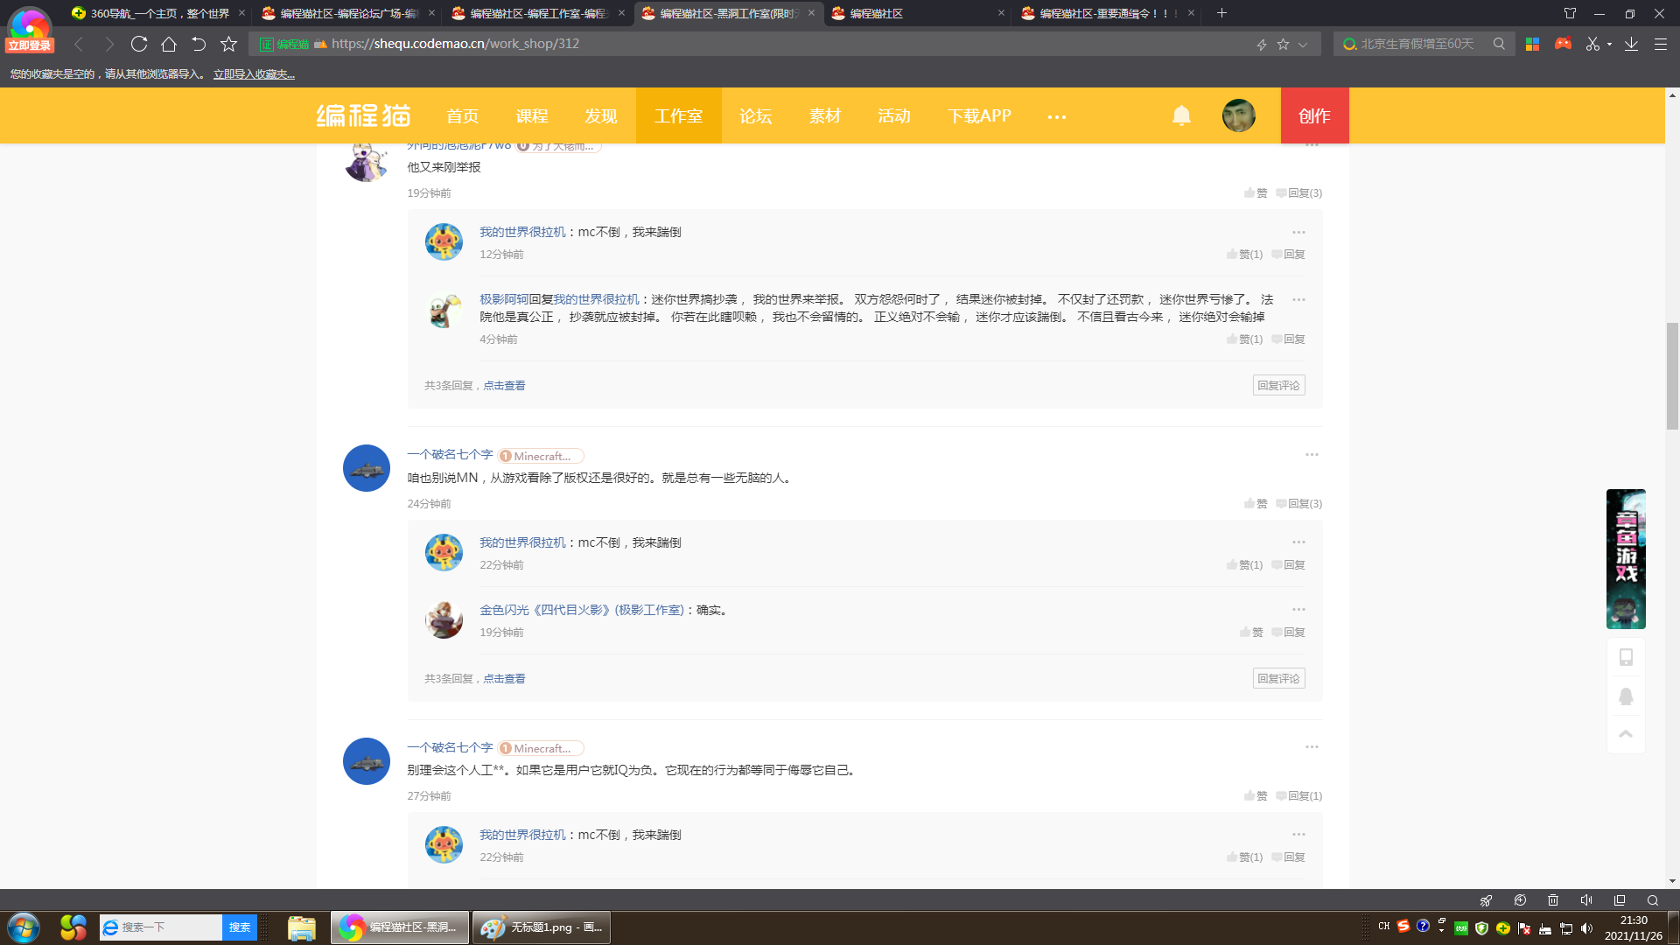Open the 无标题1.png Paint window from taskbar
This screenshot has height=945, width=1680.
coord(542,927)
